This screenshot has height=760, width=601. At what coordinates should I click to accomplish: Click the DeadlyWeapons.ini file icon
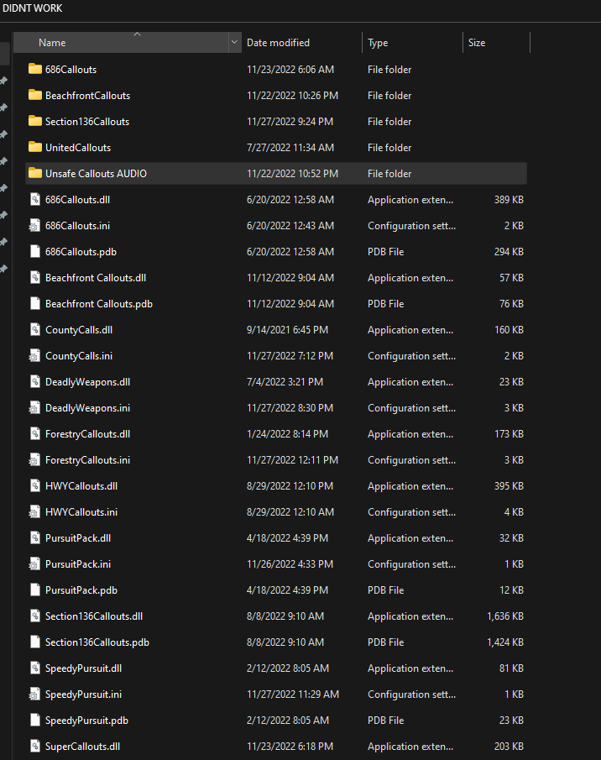pyautogui.click(x=35, y=408)
